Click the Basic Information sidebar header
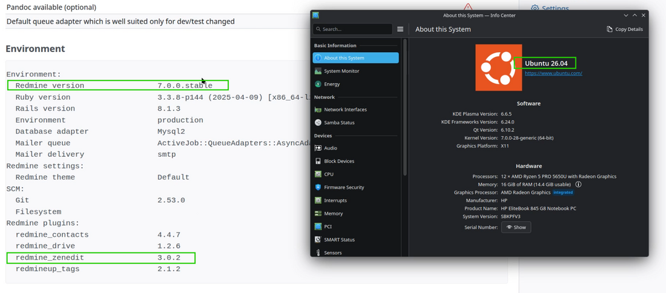Screen dimensions: 666x293 335,45
